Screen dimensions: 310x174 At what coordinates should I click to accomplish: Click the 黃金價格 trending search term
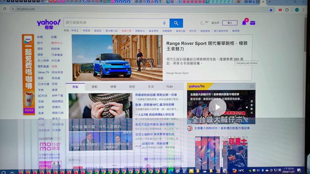click(x=154, y=31)
